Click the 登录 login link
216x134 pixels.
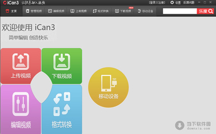click(153, 3)
